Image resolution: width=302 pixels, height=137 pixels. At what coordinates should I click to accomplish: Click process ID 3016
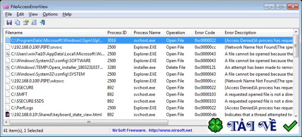pos(111,41)
